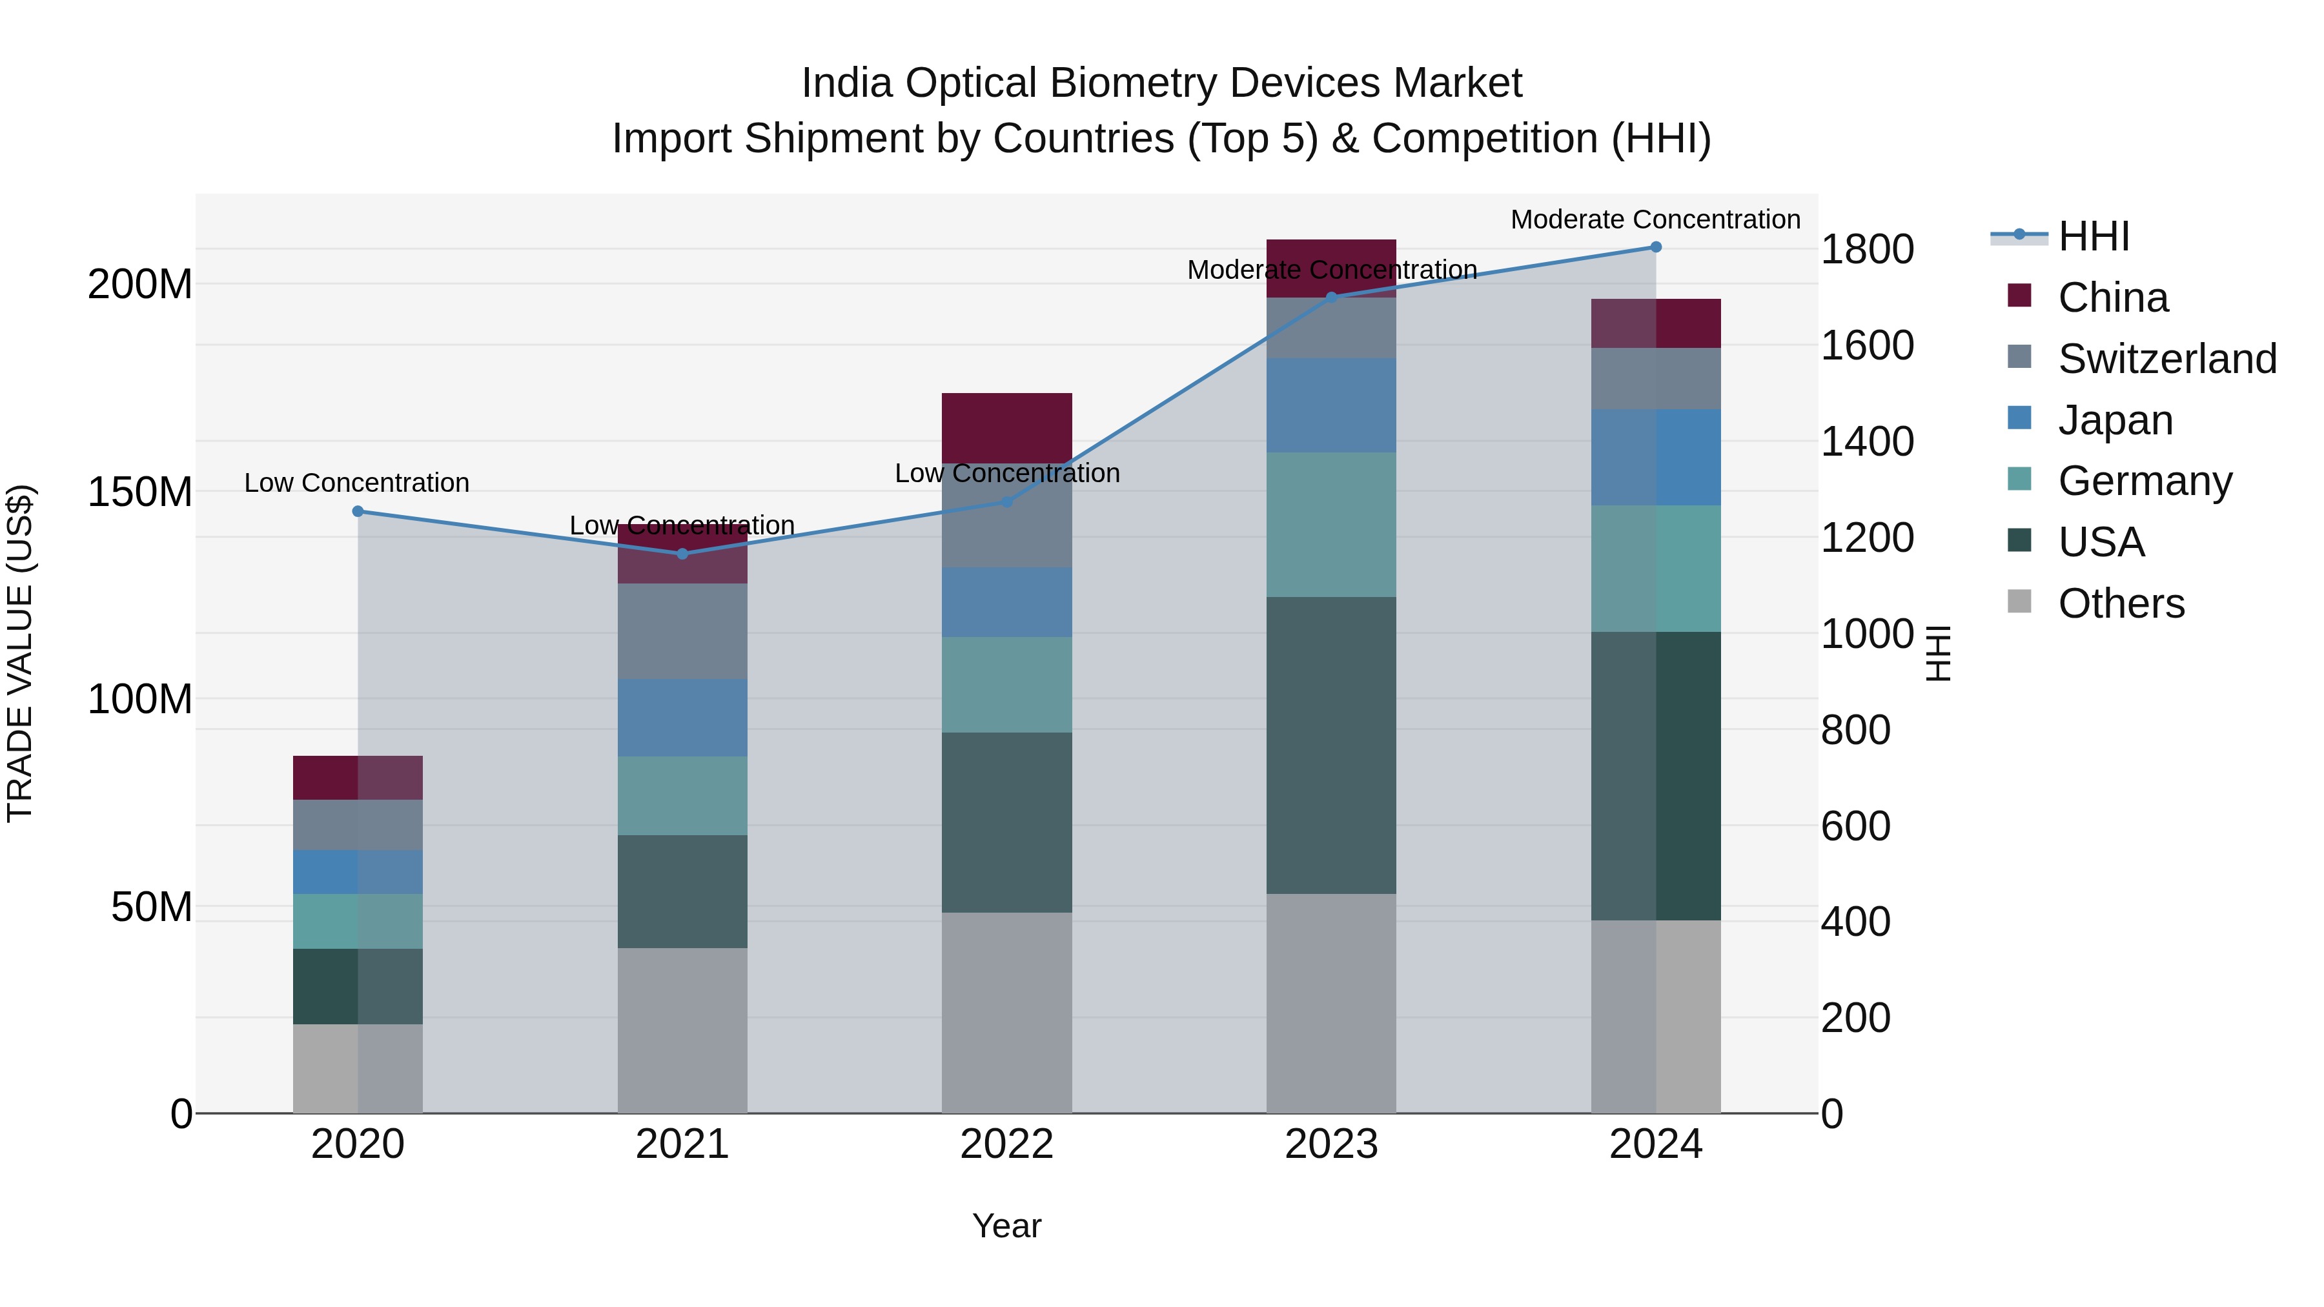This screenshot has width=2324, height=1307.
Task: Click the Low Concentration label at 2022
Action: click(x=1008, y=472)
